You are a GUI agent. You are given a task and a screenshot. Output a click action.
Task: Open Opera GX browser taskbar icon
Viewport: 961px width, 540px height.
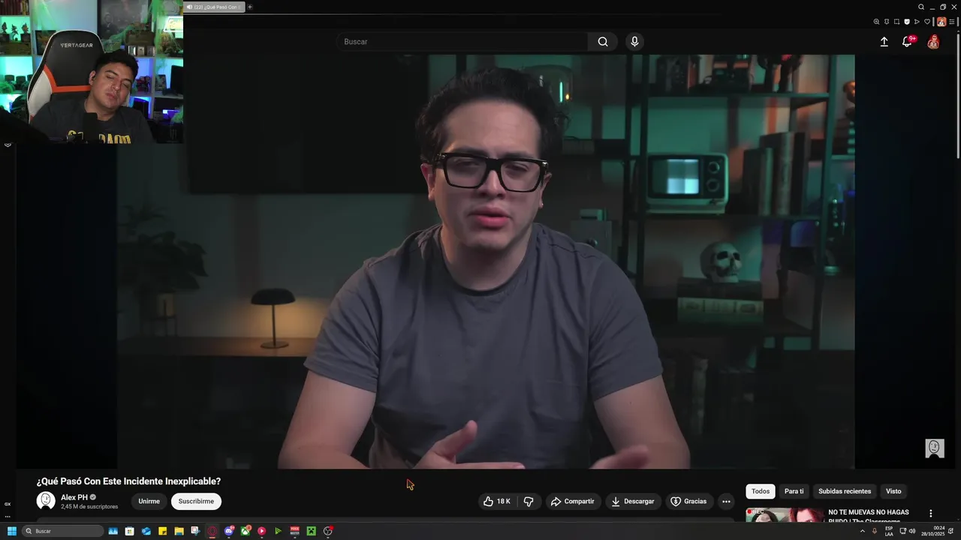click(212, 531)
